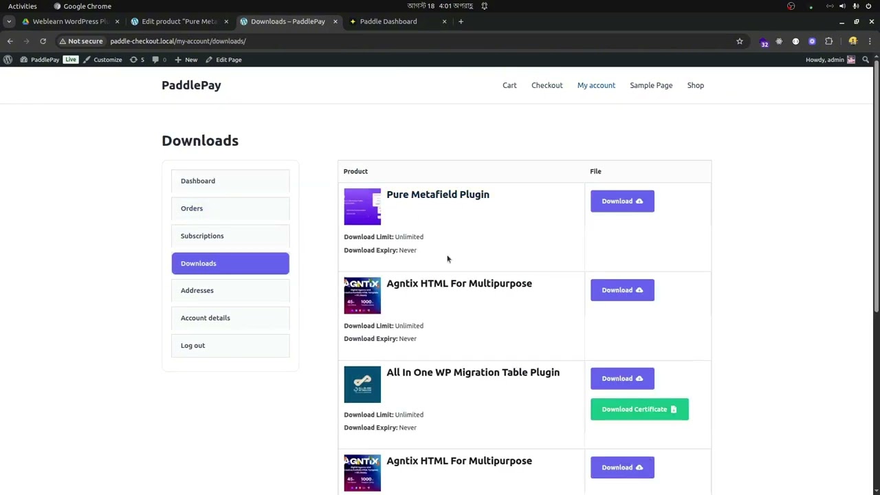Close the Paddle Dashboard tab
Viewport: 880px width, 495px height.
click(444, 21)
